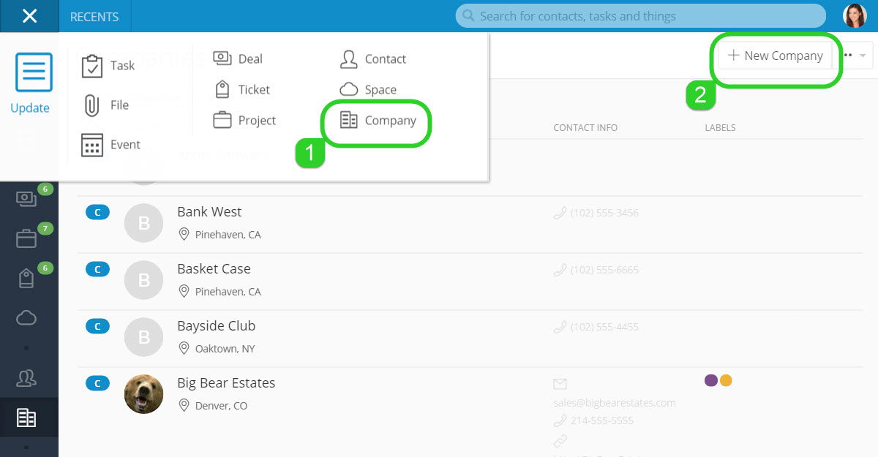This screenshot has width=878, height=457.
Task: Open the Bank West company row
Action: point(468,224)
